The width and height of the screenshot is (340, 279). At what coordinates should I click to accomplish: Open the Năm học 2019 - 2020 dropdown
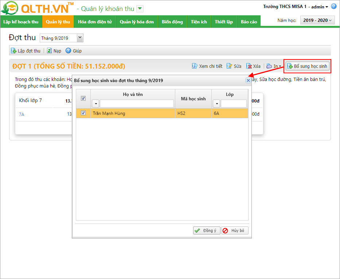coord(317,20)
